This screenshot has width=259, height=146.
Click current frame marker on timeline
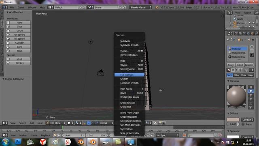[x=62, y=128]
